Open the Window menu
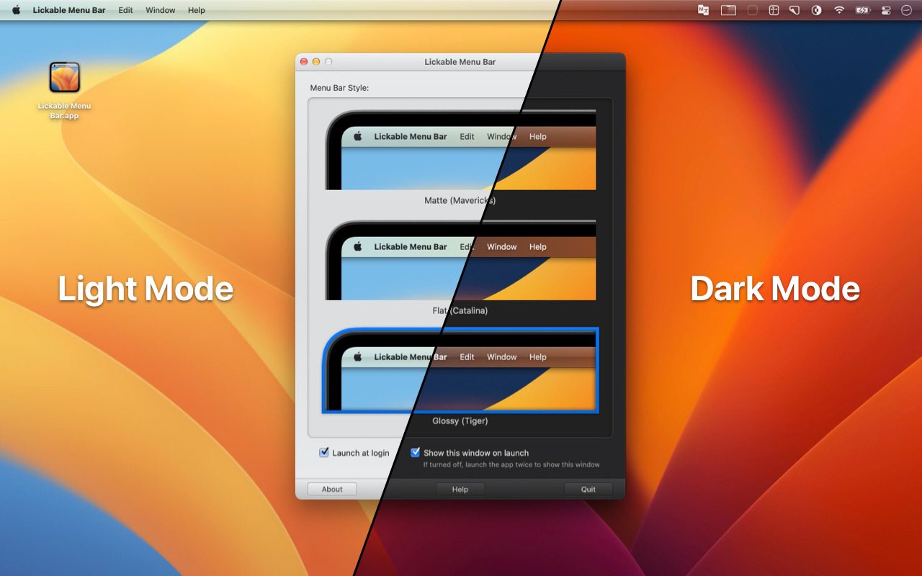Viewport: 922px width, 576px height. point(160,10)
